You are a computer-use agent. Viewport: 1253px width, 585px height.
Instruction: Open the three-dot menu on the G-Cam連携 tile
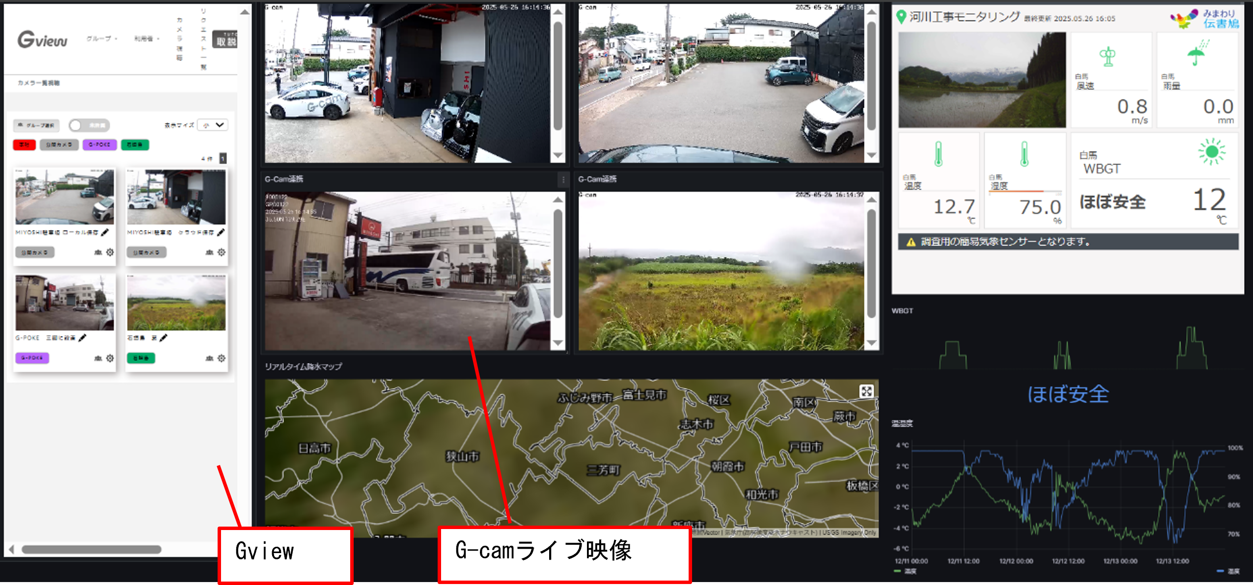[x=563, y=180]
